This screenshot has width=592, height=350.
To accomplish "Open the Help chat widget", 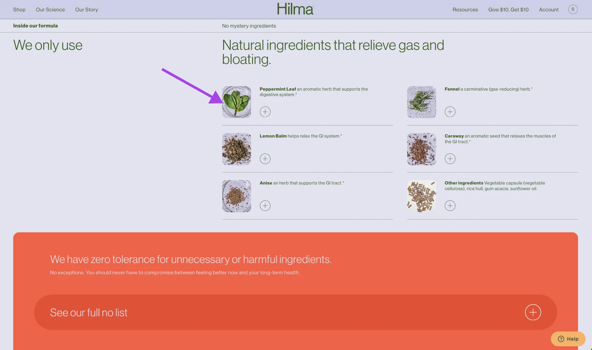I will click(568, 339).
